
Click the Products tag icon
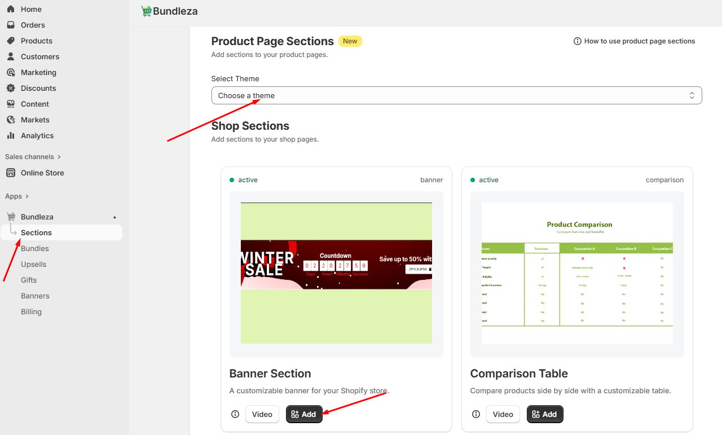pyautogui.click(x=11, y=41)
